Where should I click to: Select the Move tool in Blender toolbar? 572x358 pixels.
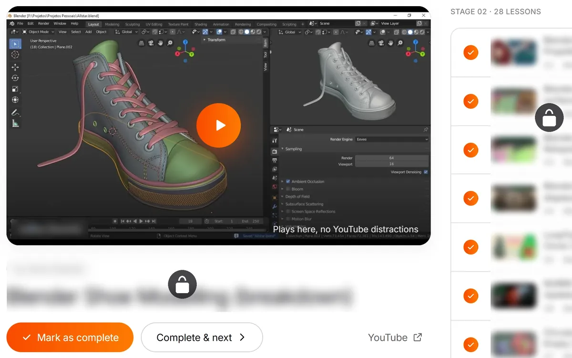[15, 67]
